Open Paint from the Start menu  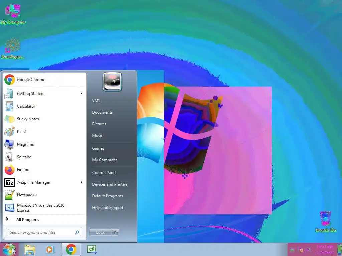[x=45, y=131]
